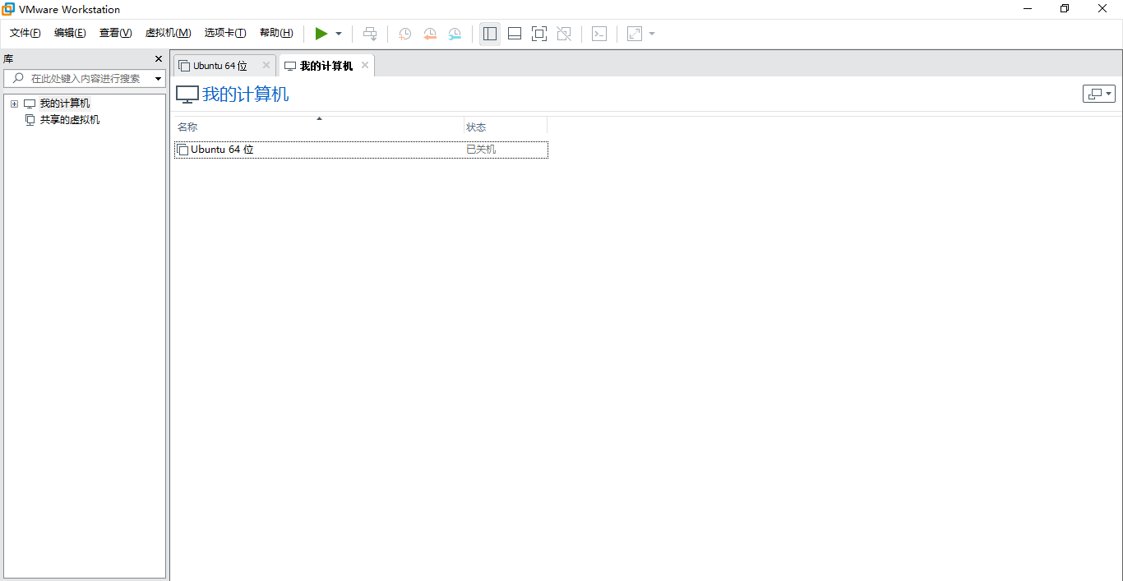Click the 共享的虚拟机 shared VMs icon
The image size is (1123, 581).
tap(30, 120)
